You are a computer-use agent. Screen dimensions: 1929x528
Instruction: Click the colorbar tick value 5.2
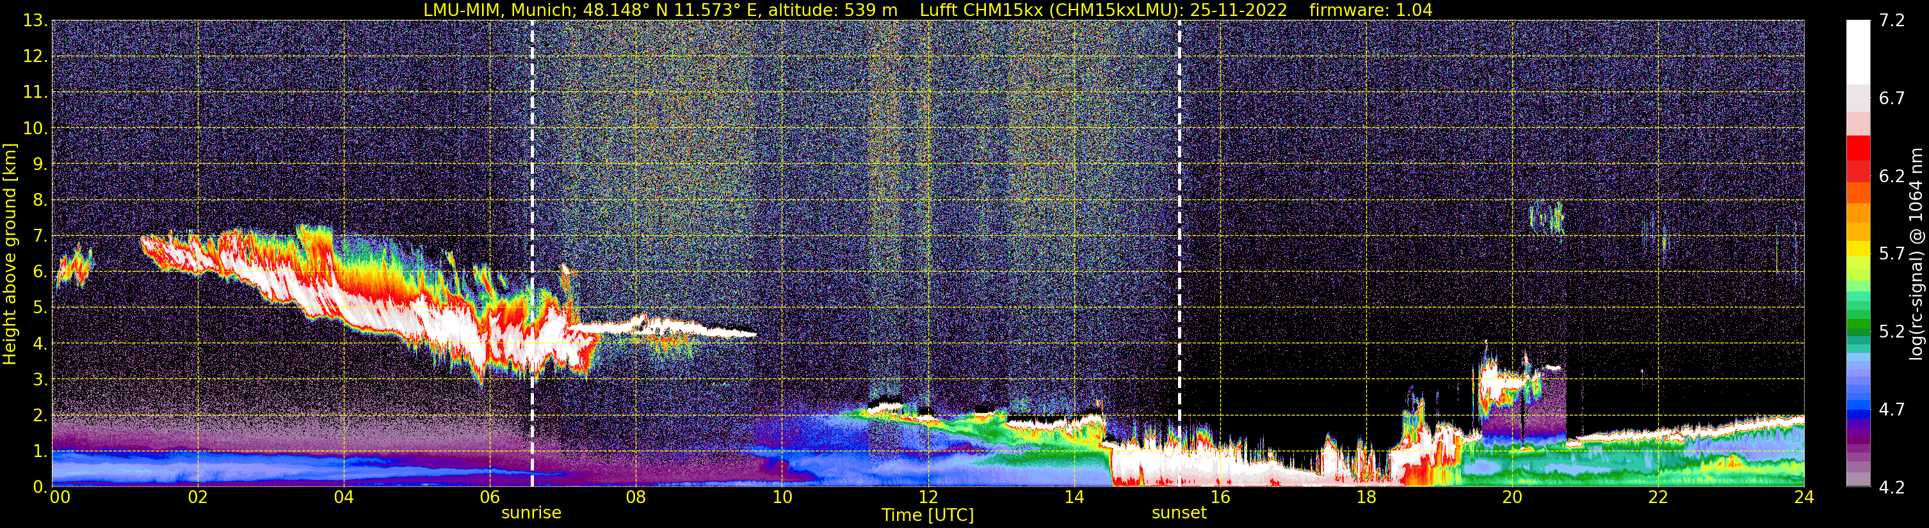pos(1892,332)
